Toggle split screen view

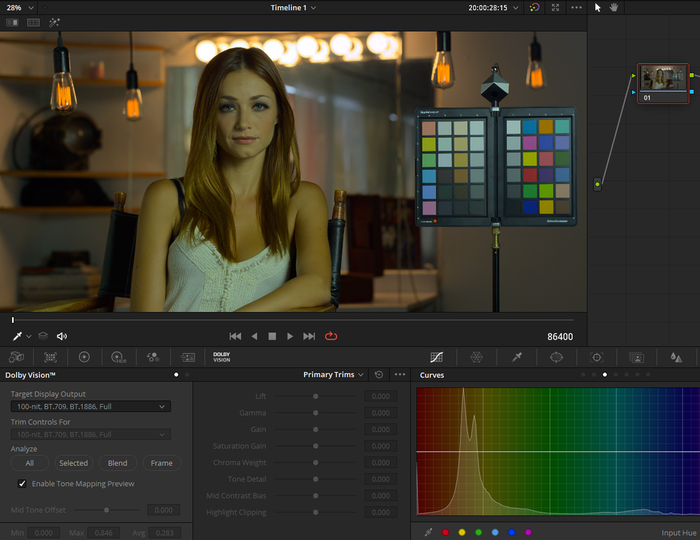coord(34,22)
